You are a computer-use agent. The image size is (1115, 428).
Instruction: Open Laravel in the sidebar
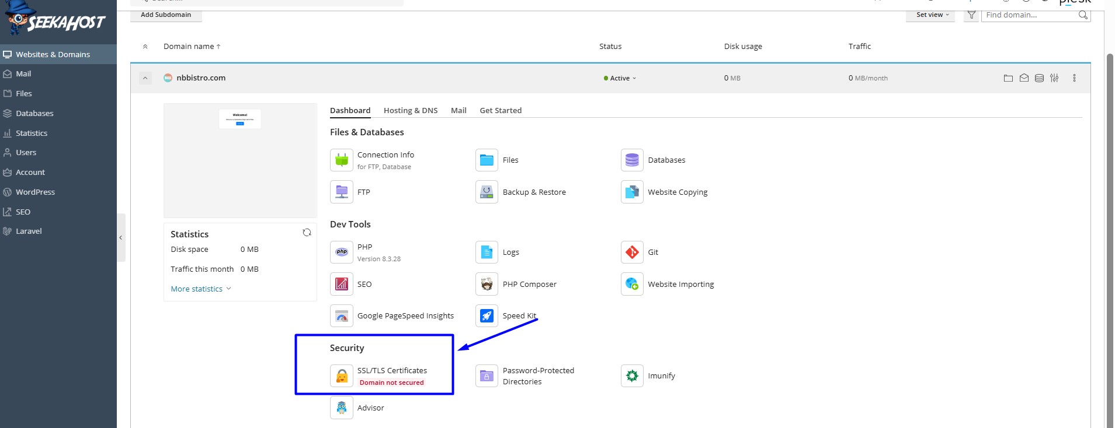pos(58,231)
